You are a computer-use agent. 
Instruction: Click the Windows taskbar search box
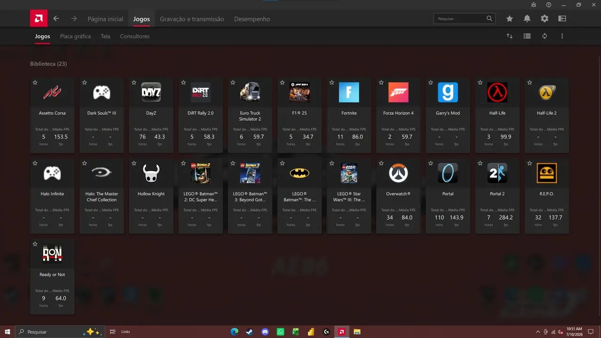click(x=59, y=332)
